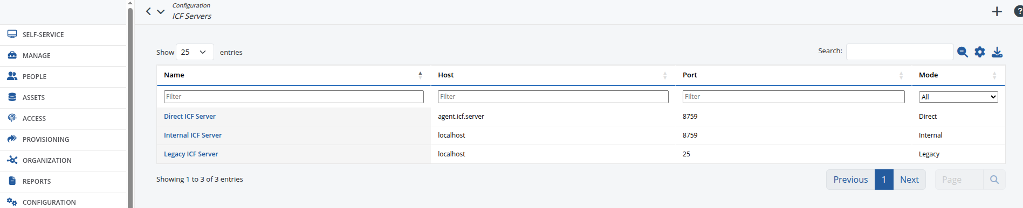Image resolution: width=1023 pixels, height=208 pixels.
Task: Focus the Host column filter field
Action: [553, 97]
